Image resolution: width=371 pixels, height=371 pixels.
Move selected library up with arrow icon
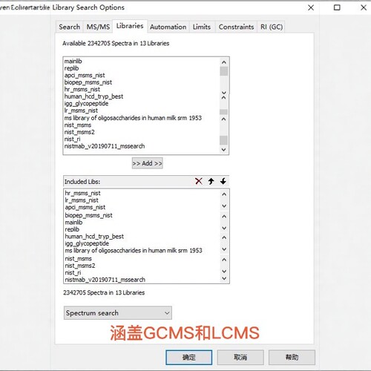coord(211,181)
